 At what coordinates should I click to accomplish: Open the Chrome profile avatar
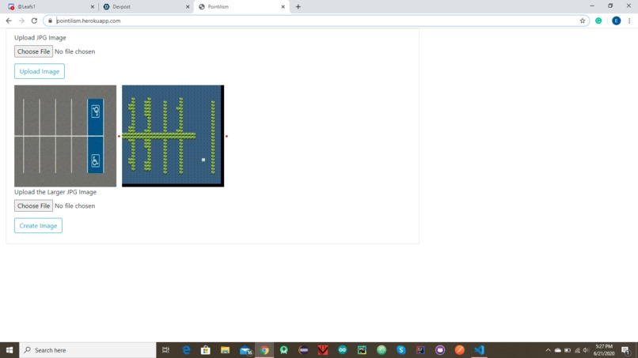[616, 21]
